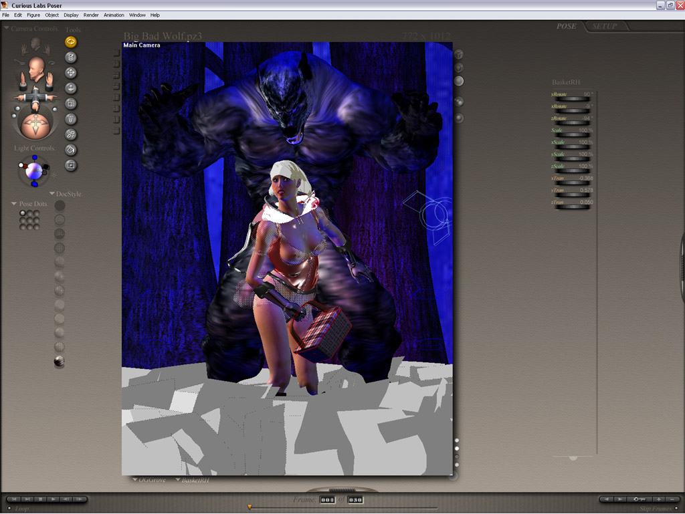Image resolution: width=685 pixels, height=514 pixels.
Task: Jump to the first frame
Action: tap(14, 499)
